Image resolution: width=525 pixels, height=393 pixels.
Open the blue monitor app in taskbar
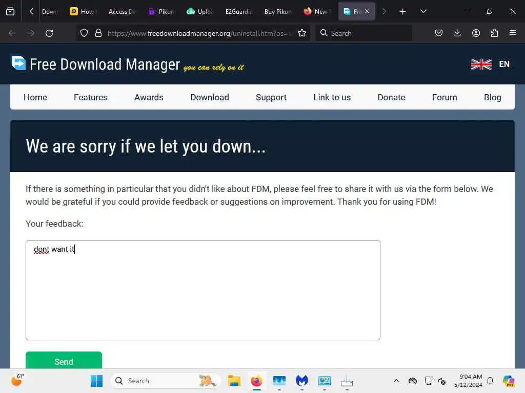point(279,381)
